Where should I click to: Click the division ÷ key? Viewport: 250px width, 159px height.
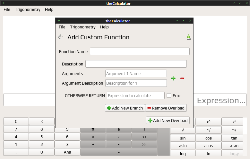coord(119,137)
